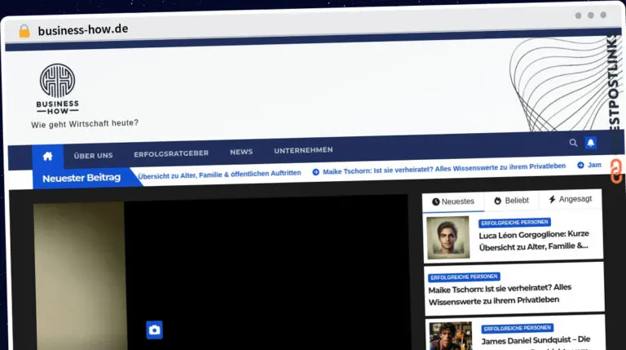Screen dimensions: 626x350
Task: Switch to the Neuestes tab
Action: click(453, 202)
